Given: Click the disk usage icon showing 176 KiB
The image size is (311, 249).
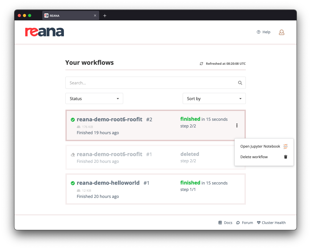Looking at the screenshot, I should pos(78,127).
